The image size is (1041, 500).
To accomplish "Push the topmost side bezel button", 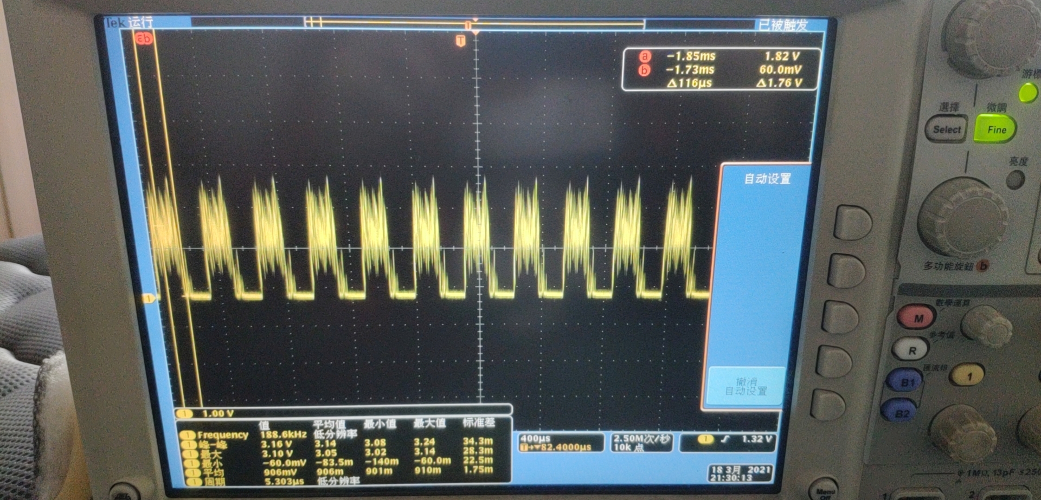I will pos(852,222).
